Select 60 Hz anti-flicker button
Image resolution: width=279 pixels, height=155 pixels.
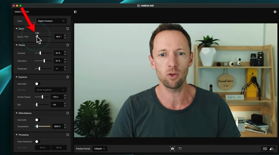coord(59,147)
